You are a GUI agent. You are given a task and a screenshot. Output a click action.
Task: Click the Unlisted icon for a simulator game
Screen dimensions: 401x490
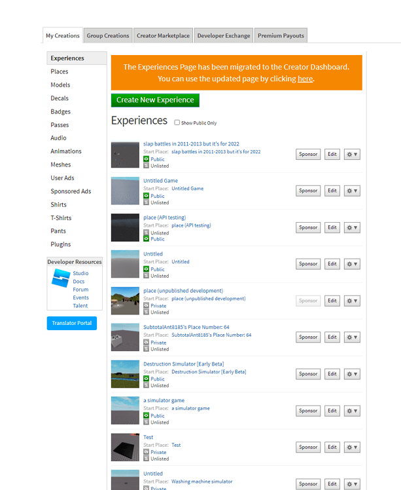click(146, 422)
